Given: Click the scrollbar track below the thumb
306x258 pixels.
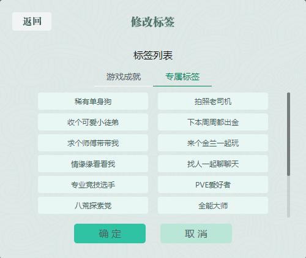Looking at the screenshot, I should pyautogui.click(x=288, y=197).
